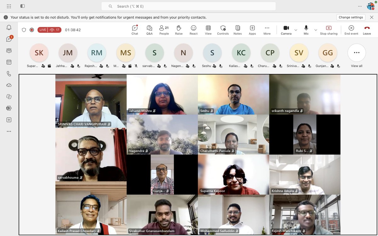Select the Rubi S video tile
Viewport: 378px width, 236px height.
[305, 135]
